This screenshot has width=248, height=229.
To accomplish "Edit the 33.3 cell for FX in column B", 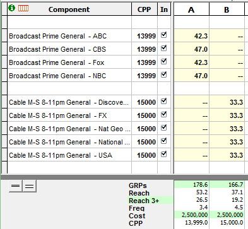I will coord(227,115).
